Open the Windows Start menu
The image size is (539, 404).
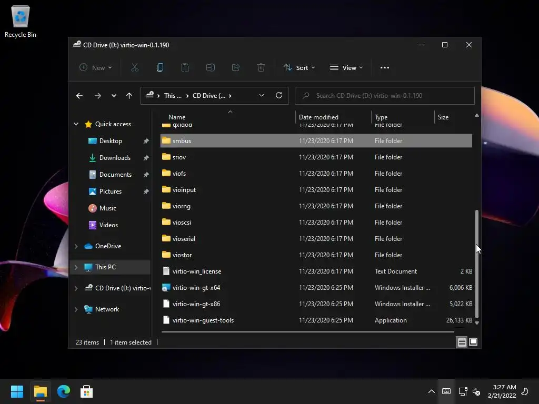click(17, 391)
